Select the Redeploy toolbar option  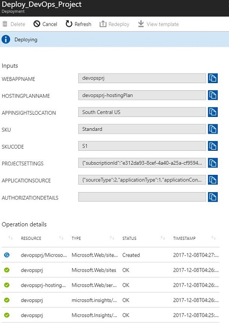pyautogui.click(x=115, y=24)
